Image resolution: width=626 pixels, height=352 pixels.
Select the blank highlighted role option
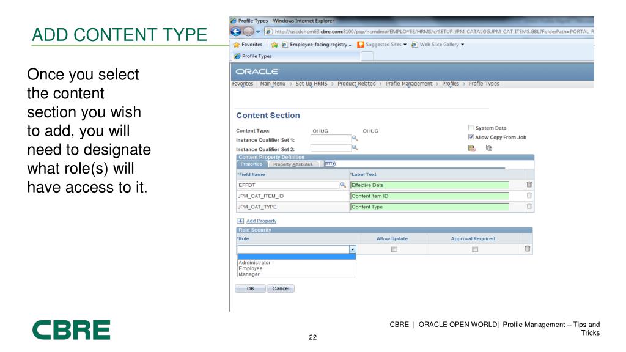(296, 257)
